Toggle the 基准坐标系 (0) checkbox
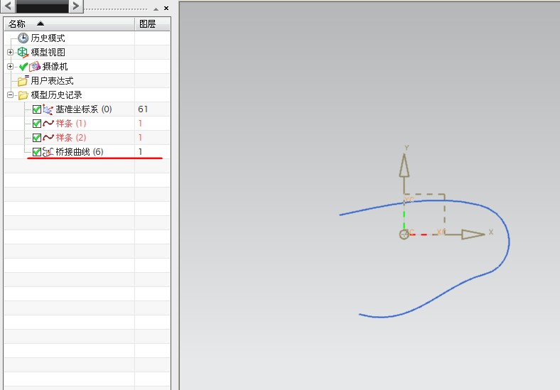This screenshot has width=560, height=390. 37,109
